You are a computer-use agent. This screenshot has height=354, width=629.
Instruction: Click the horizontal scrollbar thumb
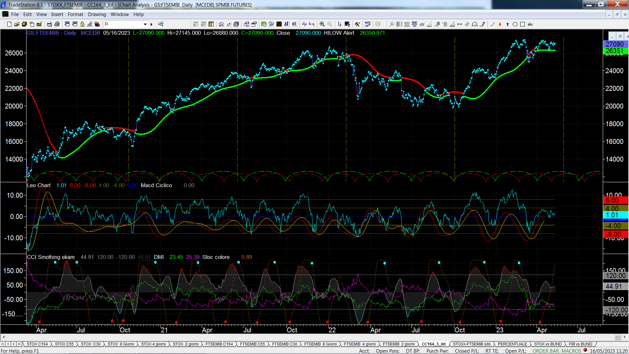(618, 337)
